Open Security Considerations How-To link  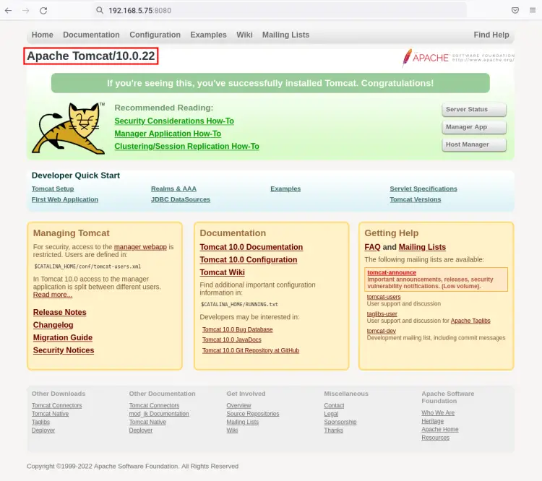[x=174, y=121]
